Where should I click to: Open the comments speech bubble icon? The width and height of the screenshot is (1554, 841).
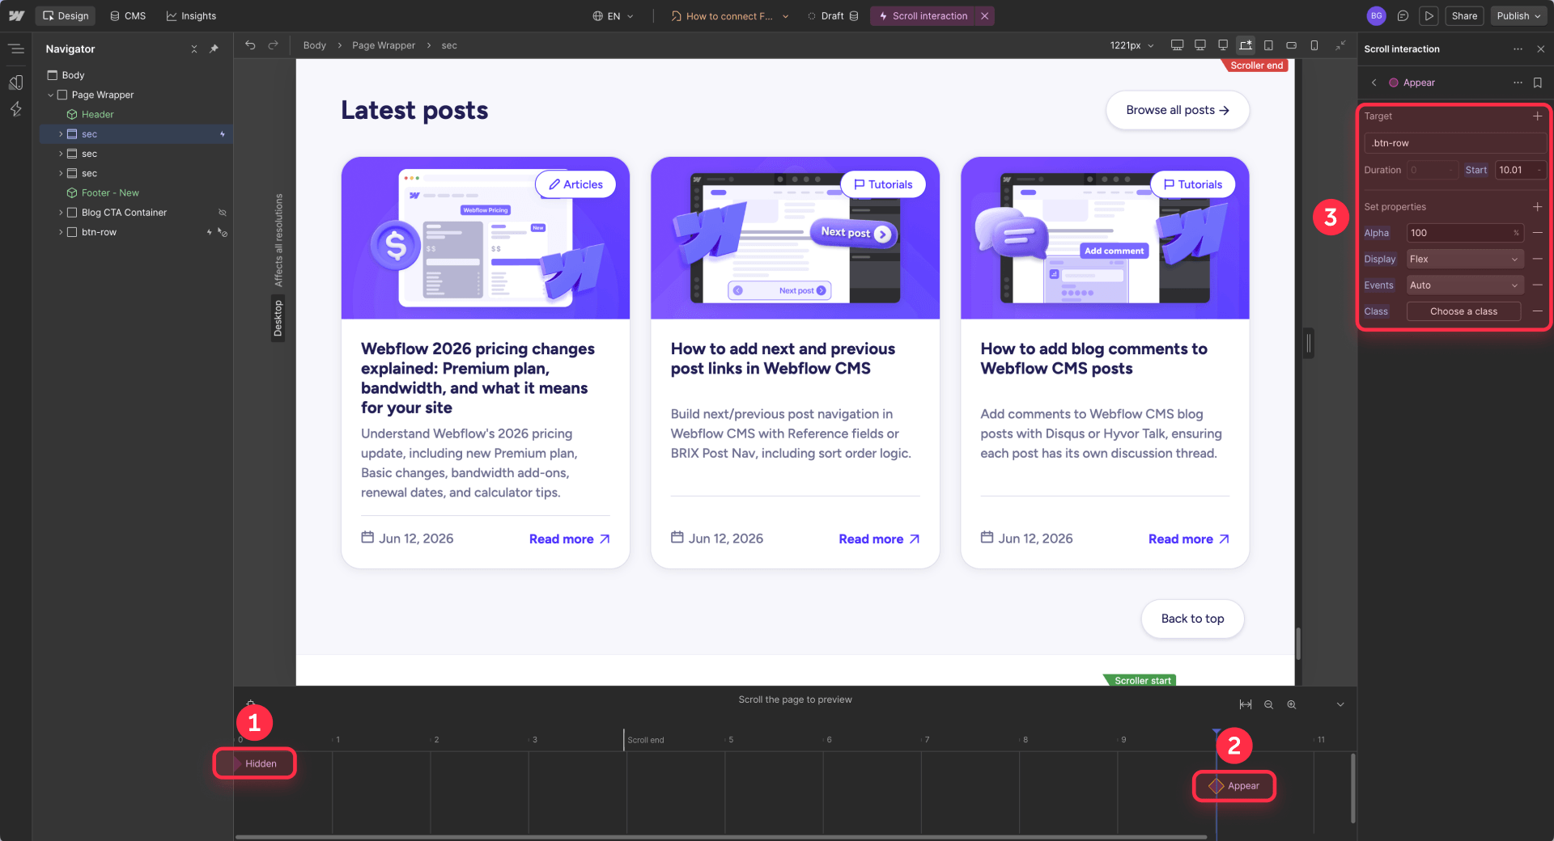click(1403, 15)
